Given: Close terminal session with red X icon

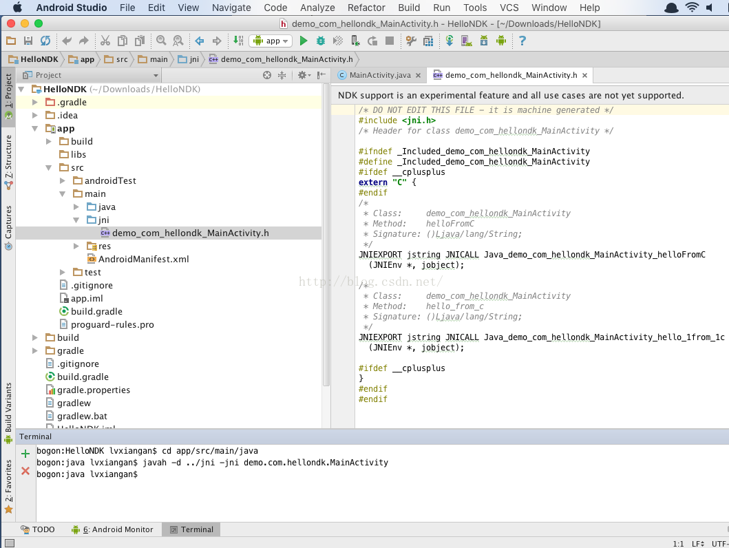Looking at the screenshot, I should tap(25, 471).
